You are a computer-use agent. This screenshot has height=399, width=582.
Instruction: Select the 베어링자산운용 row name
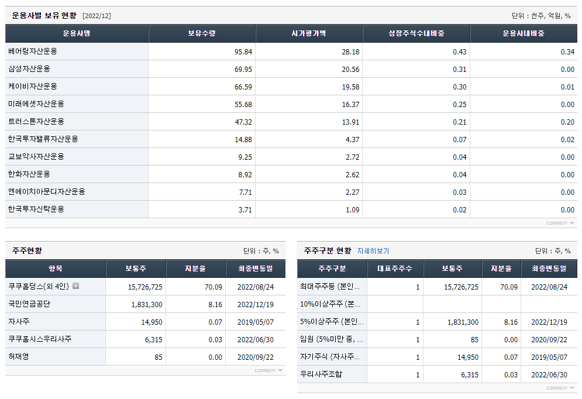[x=33, y=51]
